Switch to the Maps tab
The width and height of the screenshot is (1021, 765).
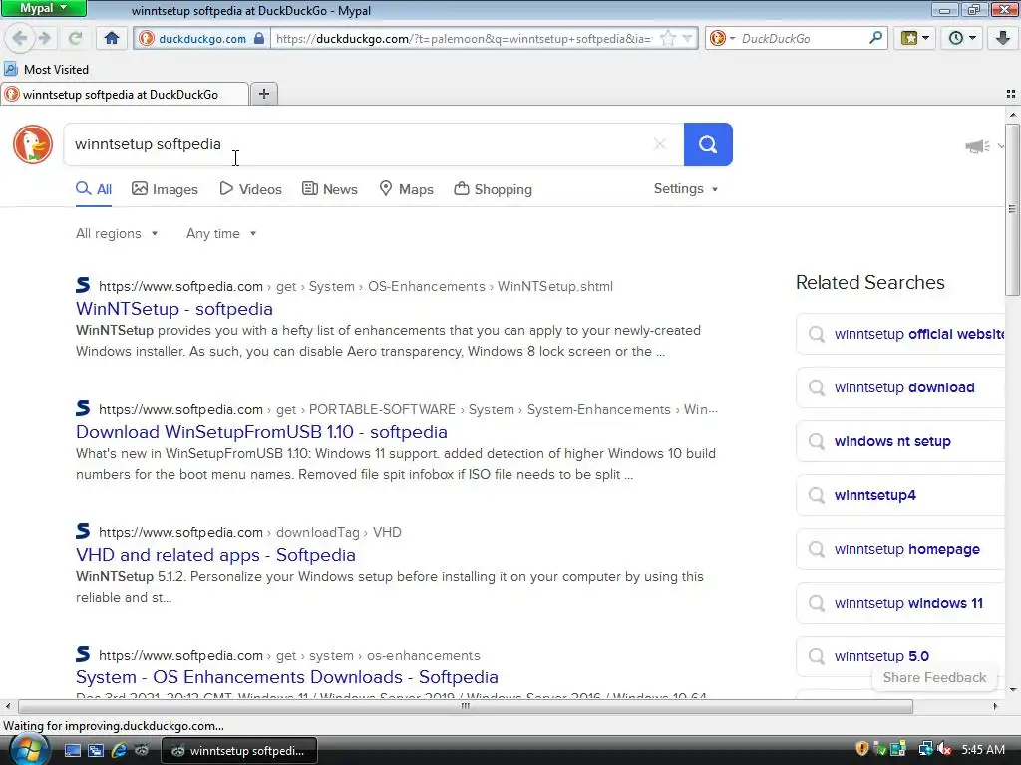(x=407, y=189)
